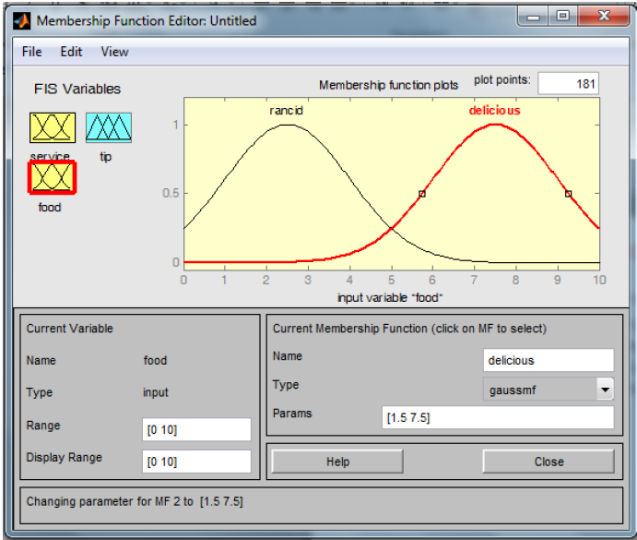This screenshot has height=540, width=637.
Task: Click the peak of the rancid curve
Action: point(288,125)
